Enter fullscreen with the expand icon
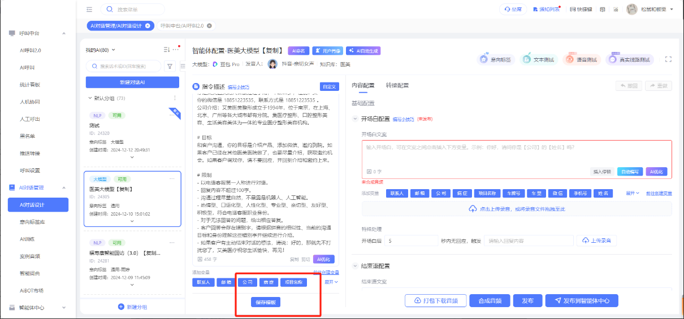Screen dimensions: 684x319 [x=668, y=59]
